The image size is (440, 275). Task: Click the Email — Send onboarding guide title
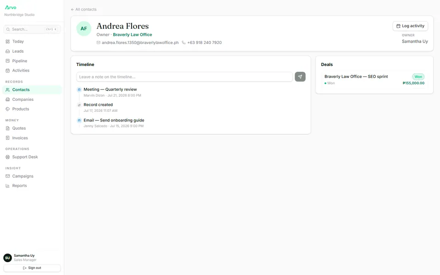[114, 120]
